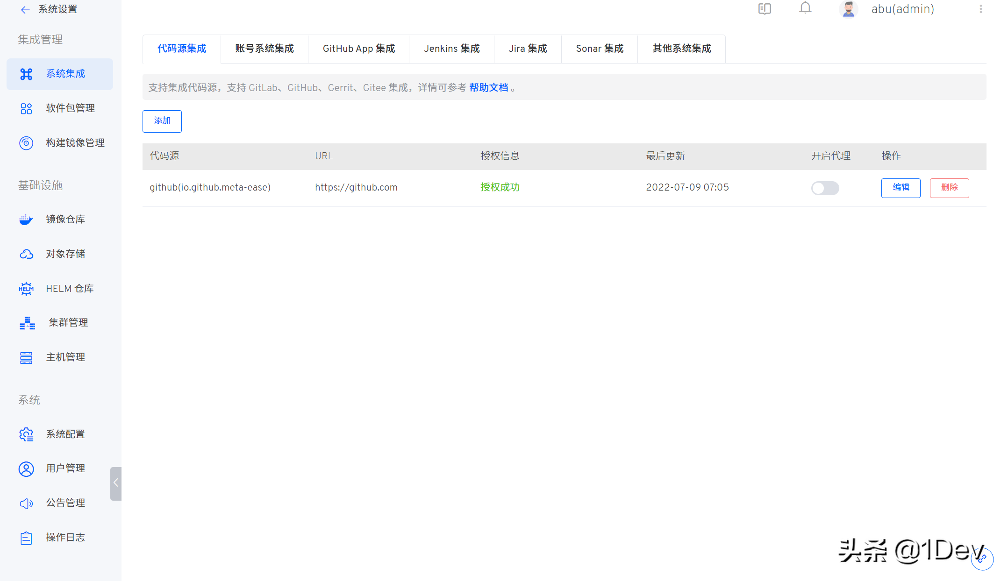Click 编辑 for the github code source

[x=901, y=188]
